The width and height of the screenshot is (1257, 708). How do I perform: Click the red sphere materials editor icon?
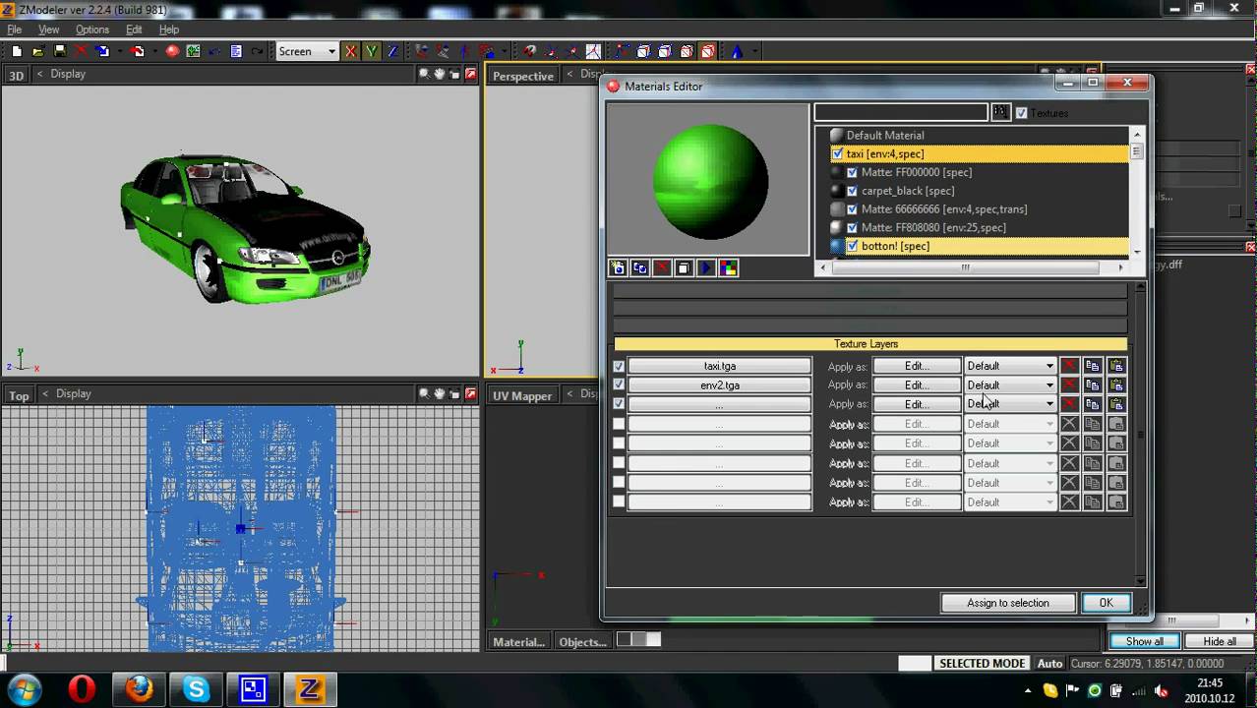click(x=172, y=51)
